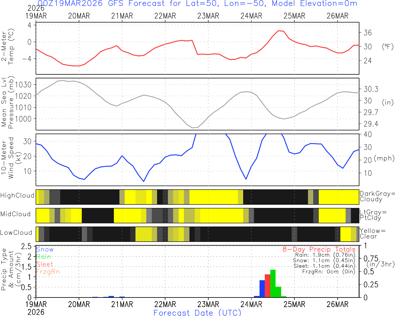Click the 25MAR date on bottom axis
The image size is (395, 316).
click(294, 304)
